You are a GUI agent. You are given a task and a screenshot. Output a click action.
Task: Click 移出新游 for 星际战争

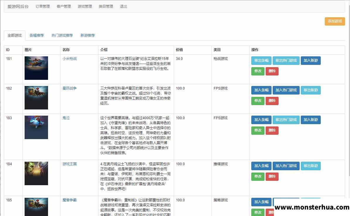(310, 90)
